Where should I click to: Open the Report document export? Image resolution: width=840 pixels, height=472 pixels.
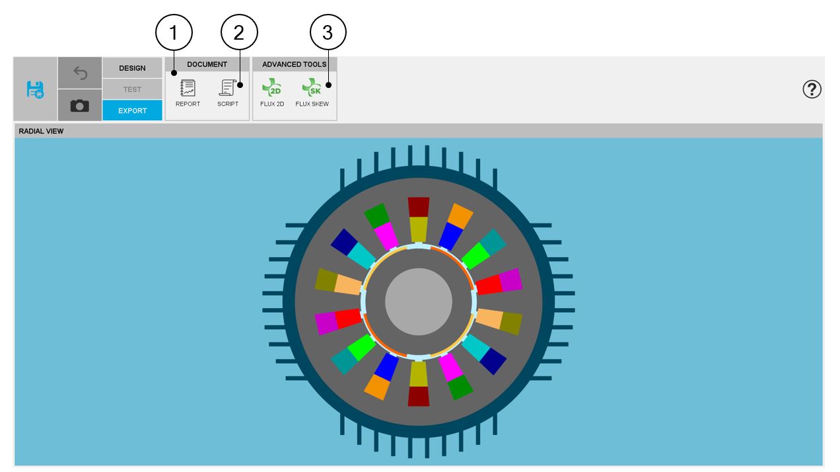tap(188, 93)
